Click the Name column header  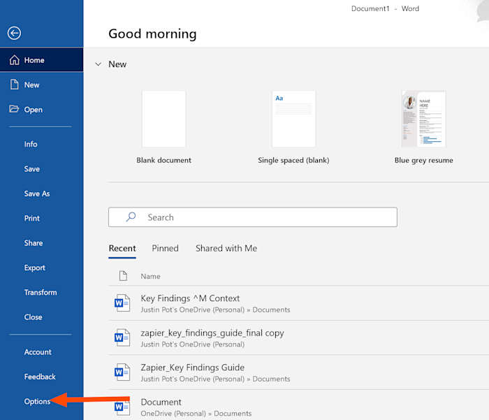[151, 276]
